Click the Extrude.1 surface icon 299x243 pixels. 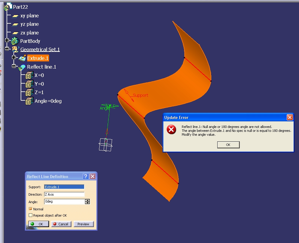tap(22, 58)
